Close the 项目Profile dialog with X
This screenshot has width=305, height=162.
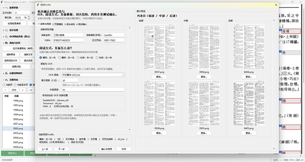(276, 5)
